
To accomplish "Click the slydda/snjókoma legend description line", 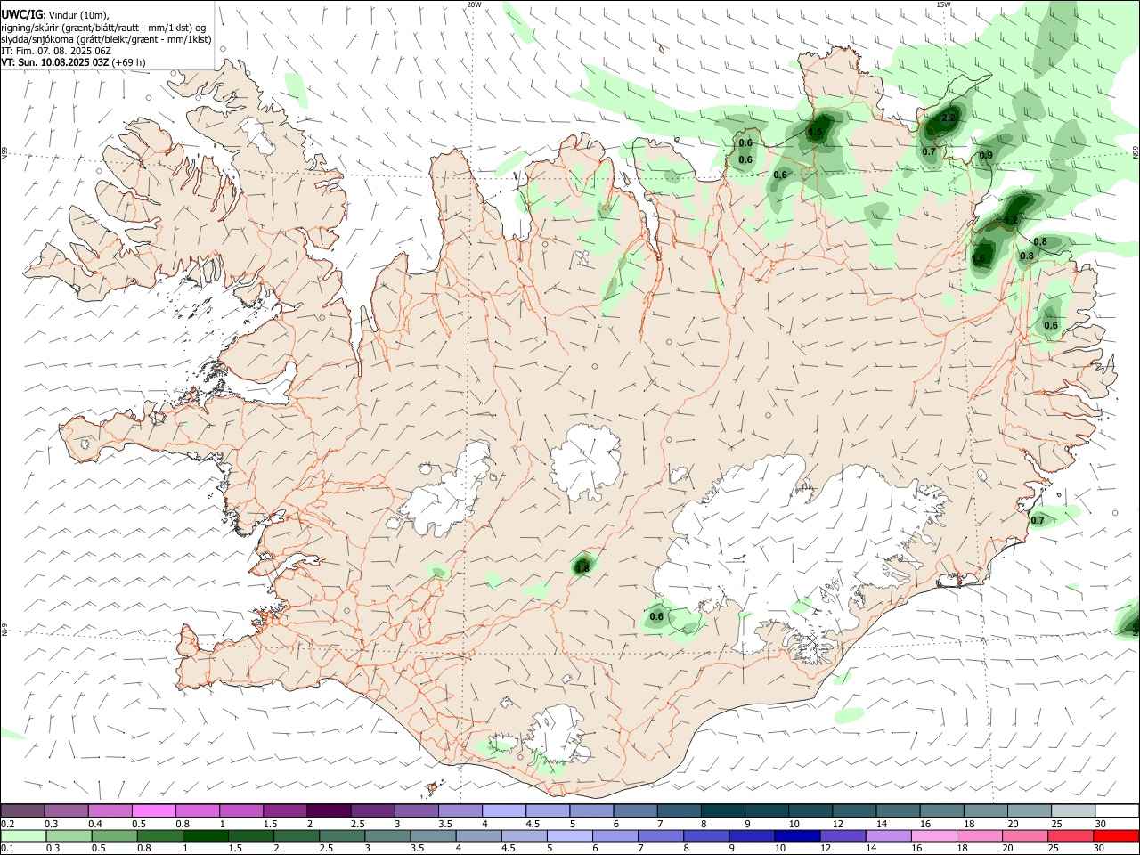I will (x=106, y=39).
